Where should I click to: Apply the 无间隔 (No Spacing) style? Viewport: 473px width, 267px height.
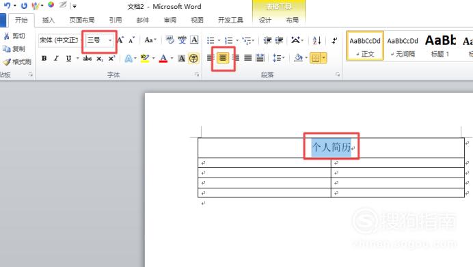403,46
